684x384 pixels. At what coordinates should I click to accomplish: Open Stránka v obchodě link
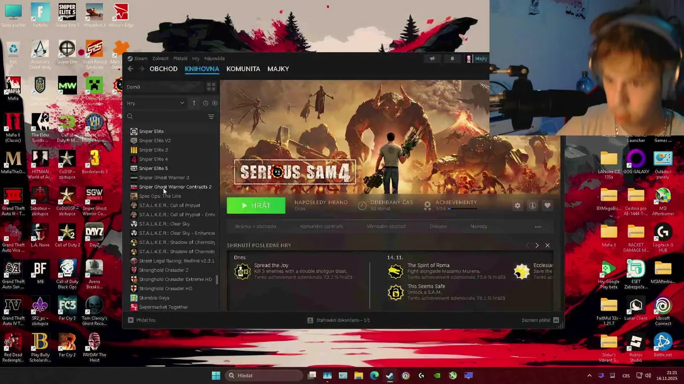[x=255, y=226]
